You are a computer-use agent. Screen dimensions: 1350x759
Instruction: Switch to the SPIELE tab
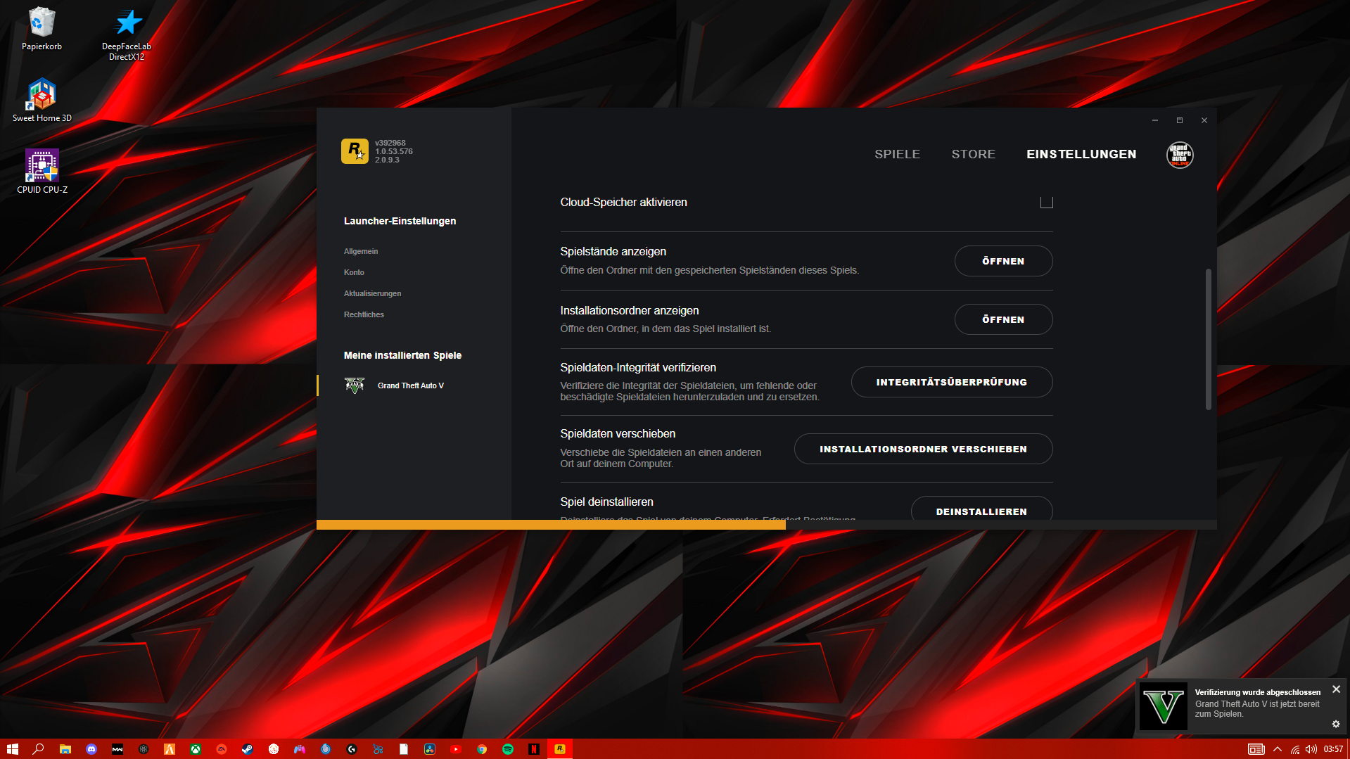pyautogui.click(x=897, y=154)
